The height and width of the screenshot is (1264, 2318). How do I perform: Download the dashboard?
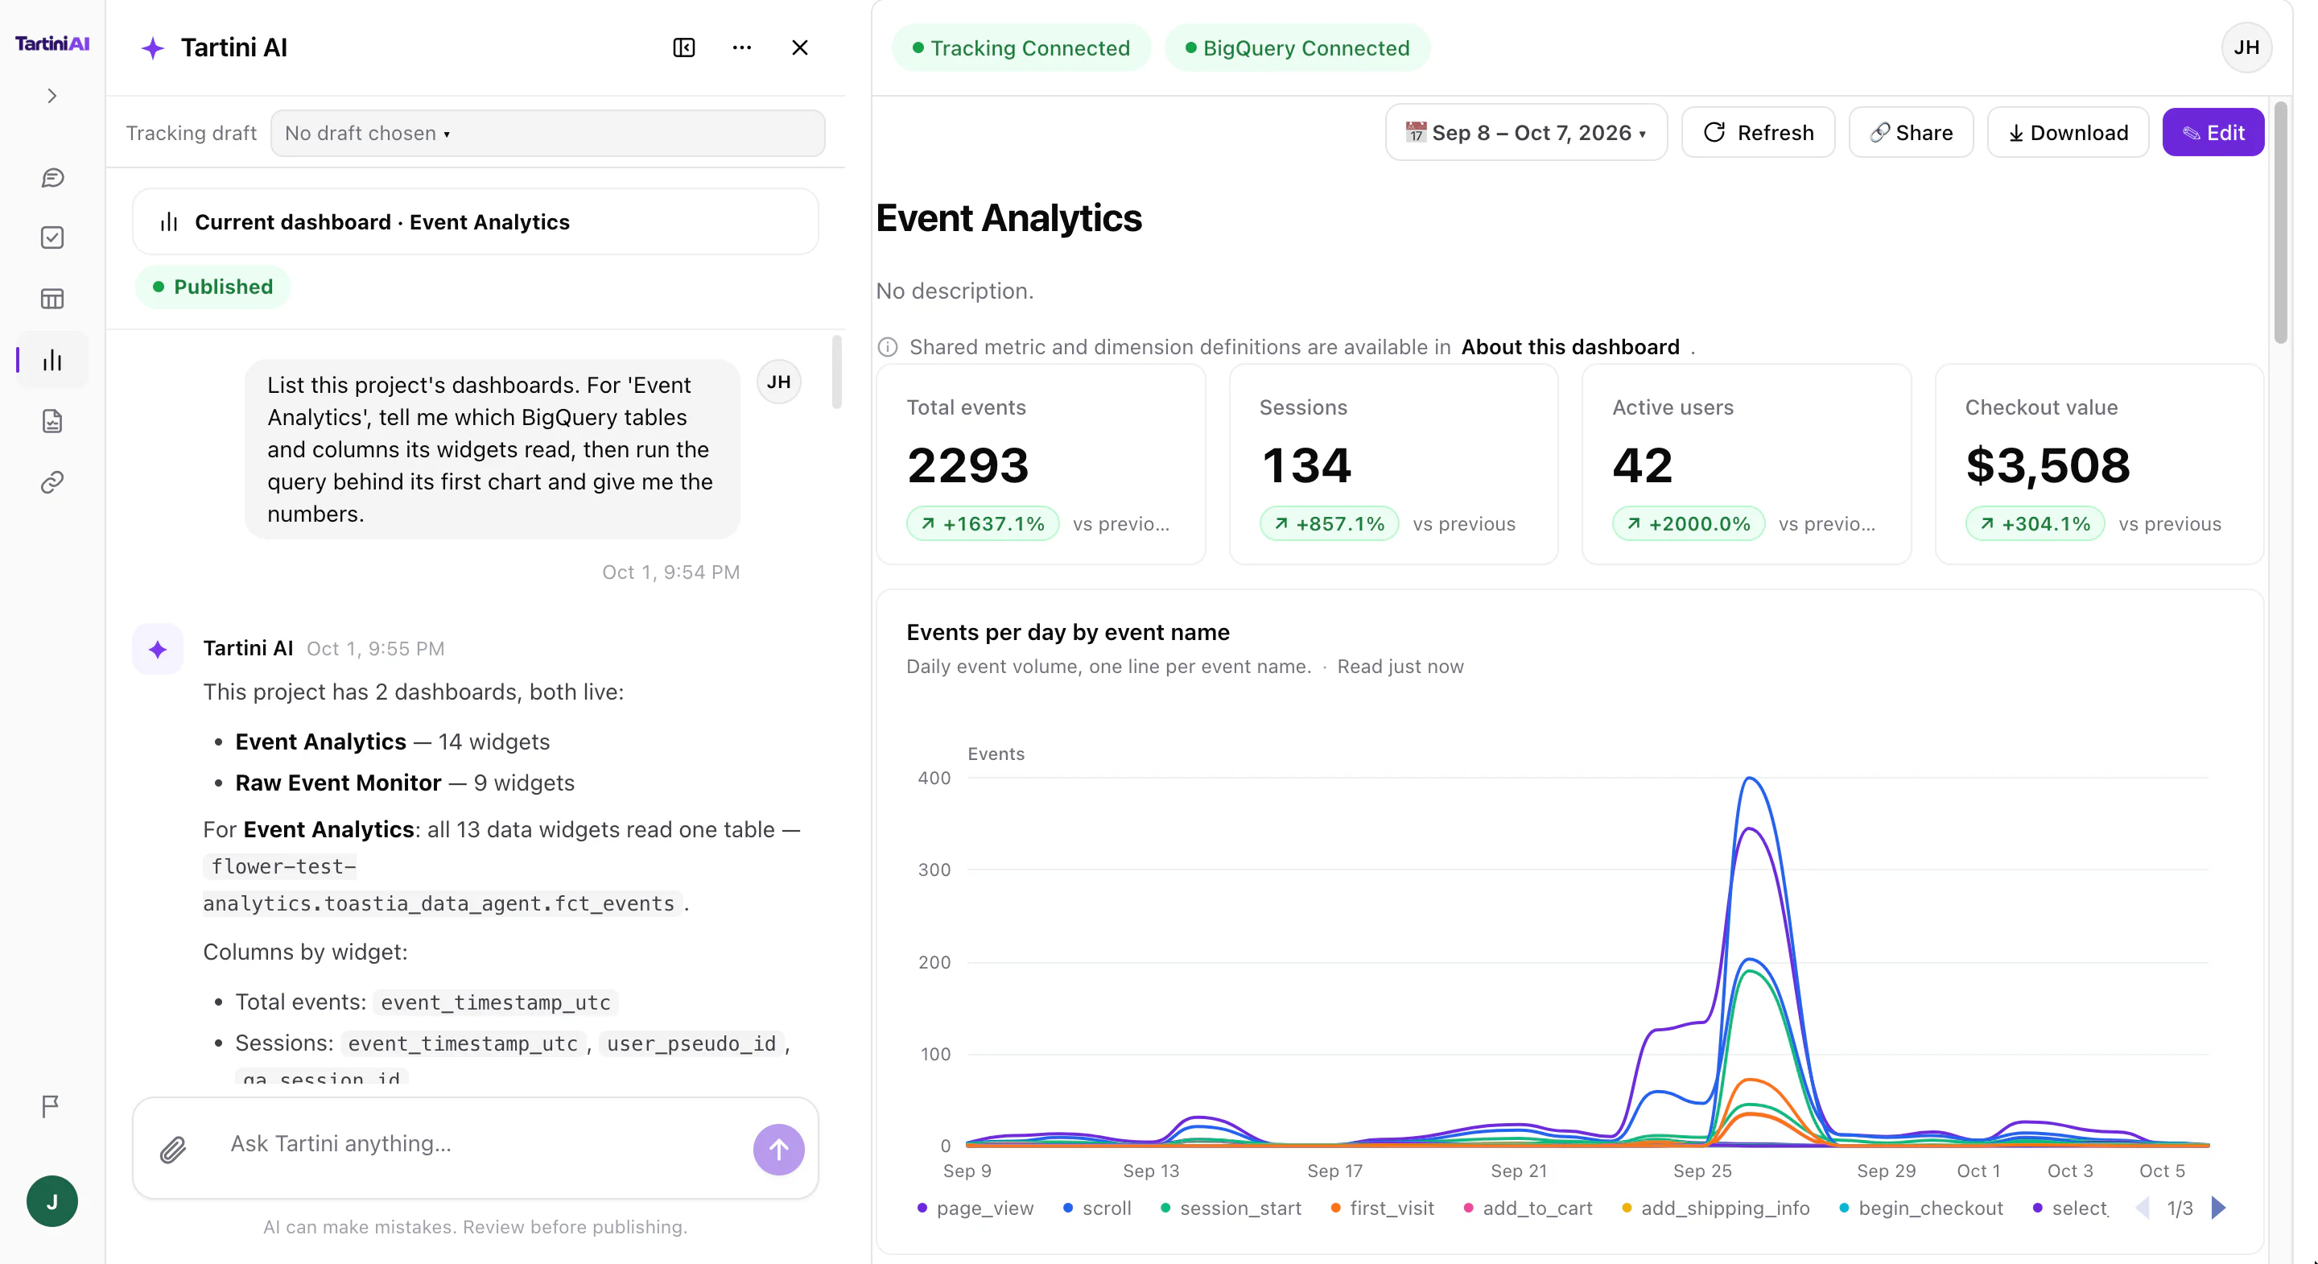2068,133
